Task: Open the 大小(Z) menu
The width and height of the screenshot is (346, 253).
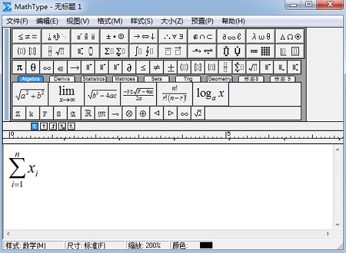Action: point(172,21)
